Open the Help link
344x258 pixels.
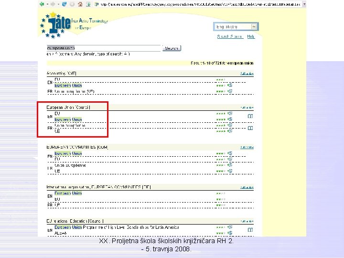point(251,36)
